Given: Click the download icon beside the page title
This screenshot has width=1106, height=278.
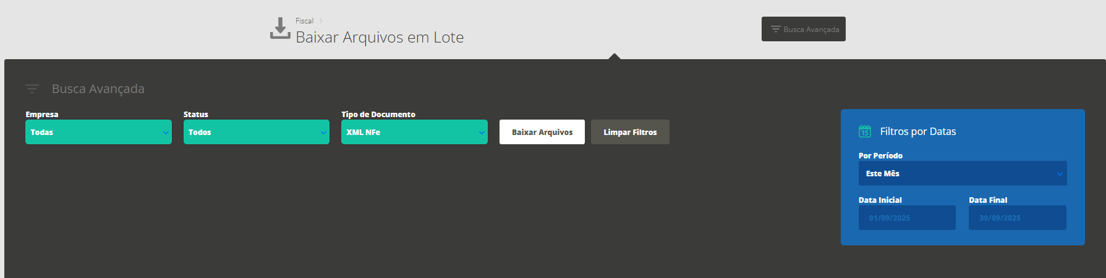Looking at the screenshot, I should 280,28.
